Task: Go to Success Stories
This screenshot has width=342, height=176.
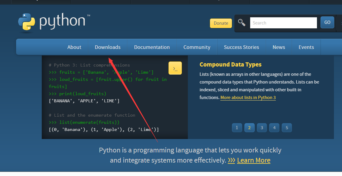Action: click(x=241, y=47)
